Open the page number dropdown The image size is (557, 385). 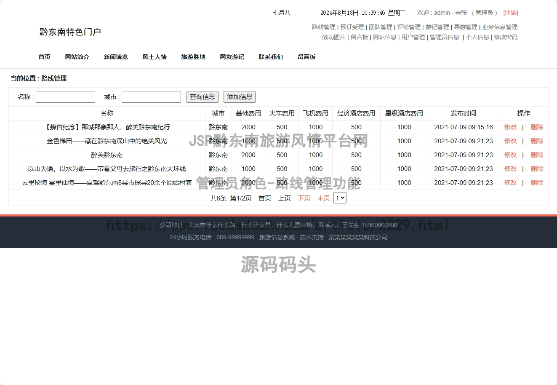pyautogui.click(x=340, y=198)
